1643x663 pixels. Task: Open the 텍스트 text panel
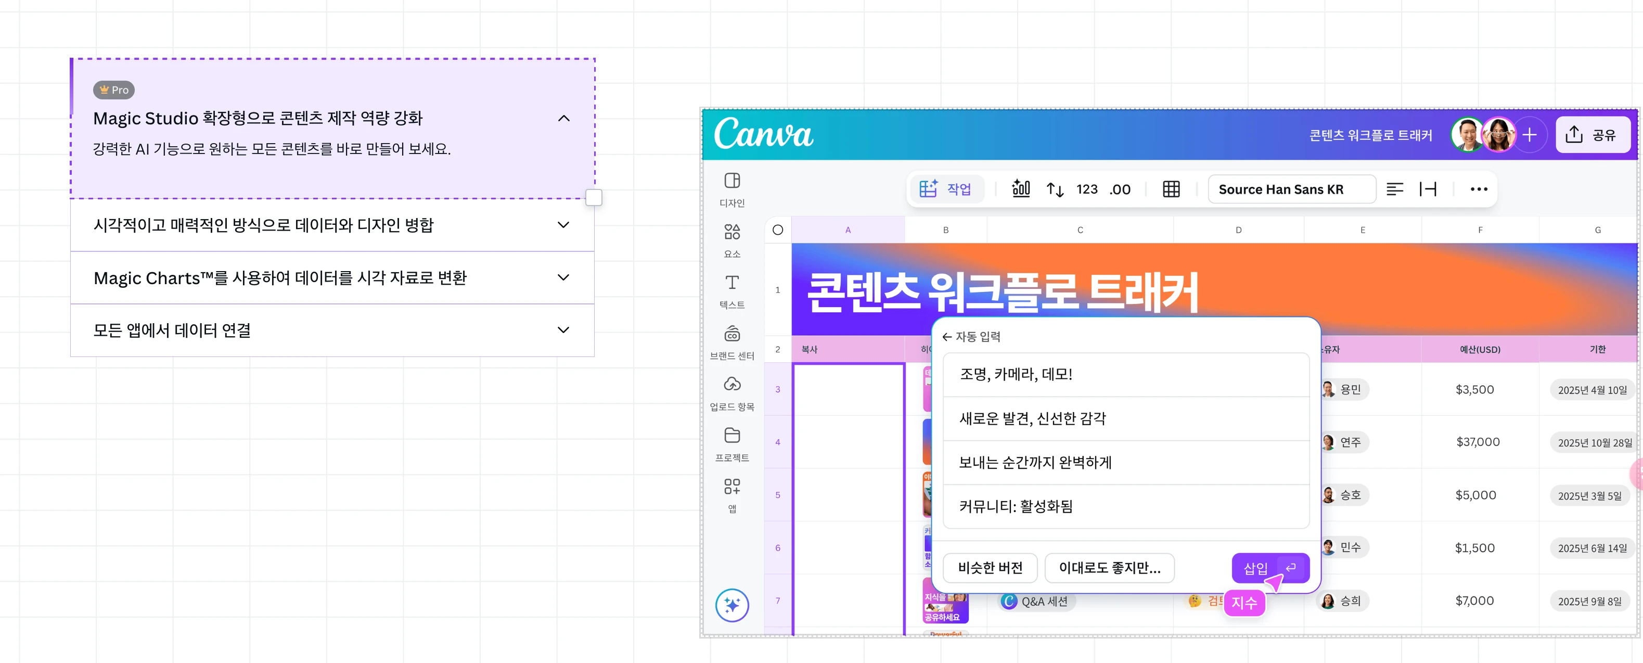pyautogui.click(x=732, y=291)
